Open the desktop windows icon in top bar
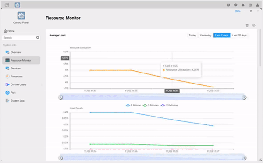The image size is (263, 164). (7, 5)
